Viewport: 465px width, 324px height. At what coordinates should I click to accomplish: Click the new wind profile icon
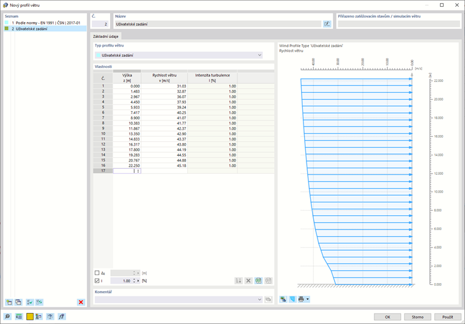click(x=9, y=302)
